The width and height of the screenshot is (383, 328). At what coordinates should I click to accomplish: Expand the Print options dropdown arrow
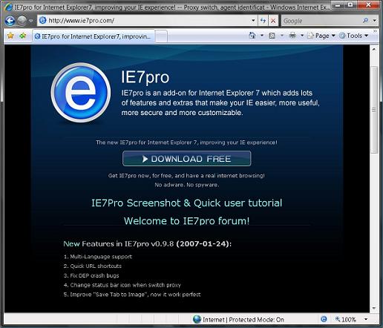tap(302, 36)
